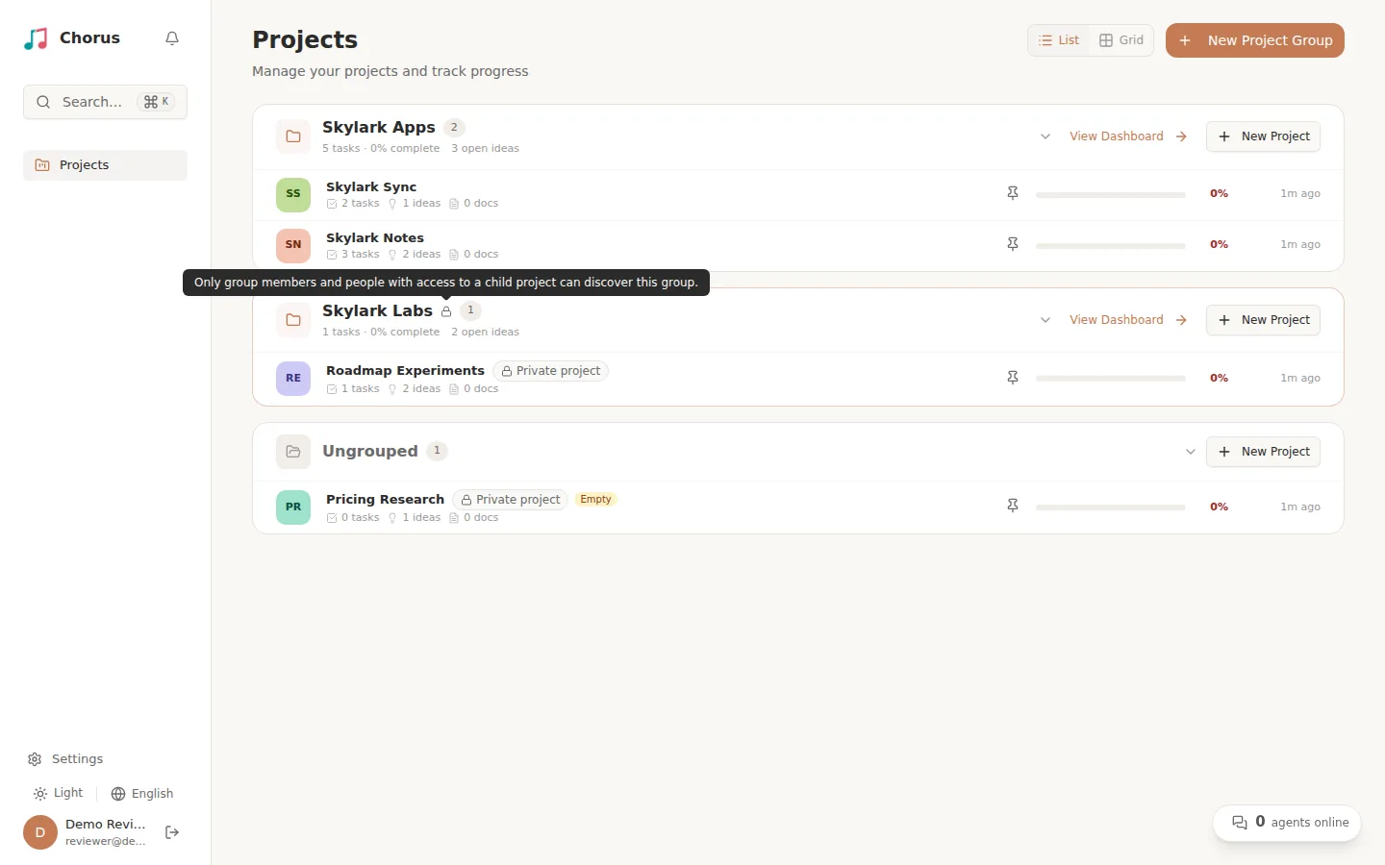Add New Project to Skylark Apps
Viewport: 1385px width, 865px height.
(1263, 136)
